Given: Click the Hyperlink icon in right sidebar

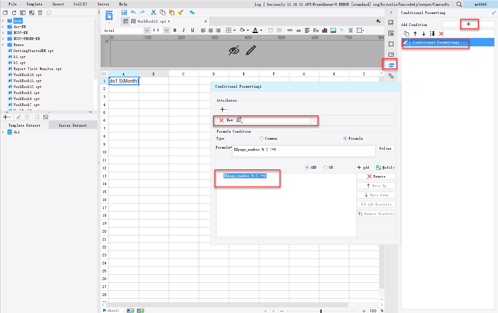Looking at the screenshot, I should click(391, 76).
